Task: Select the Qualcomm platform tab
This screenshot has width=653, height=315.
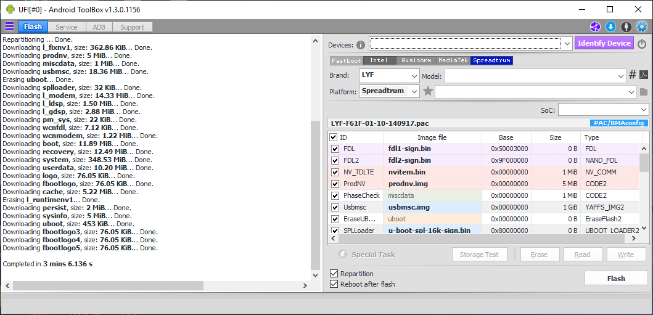Action: point(416,60)
